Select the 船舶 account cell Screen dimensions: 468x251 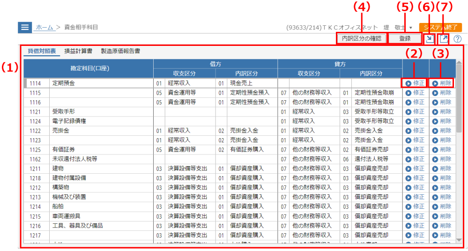tap(101, 207)
